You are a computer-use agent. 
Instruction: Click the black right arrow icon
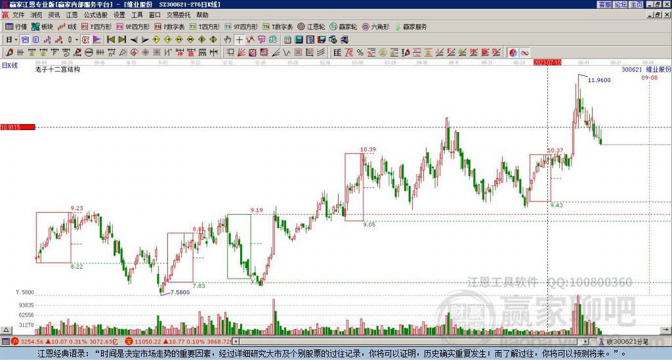tap(145, 40)
